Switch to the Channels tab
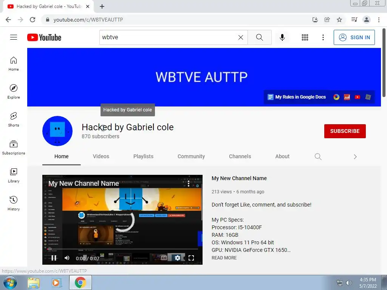 (x=240, y=156)
